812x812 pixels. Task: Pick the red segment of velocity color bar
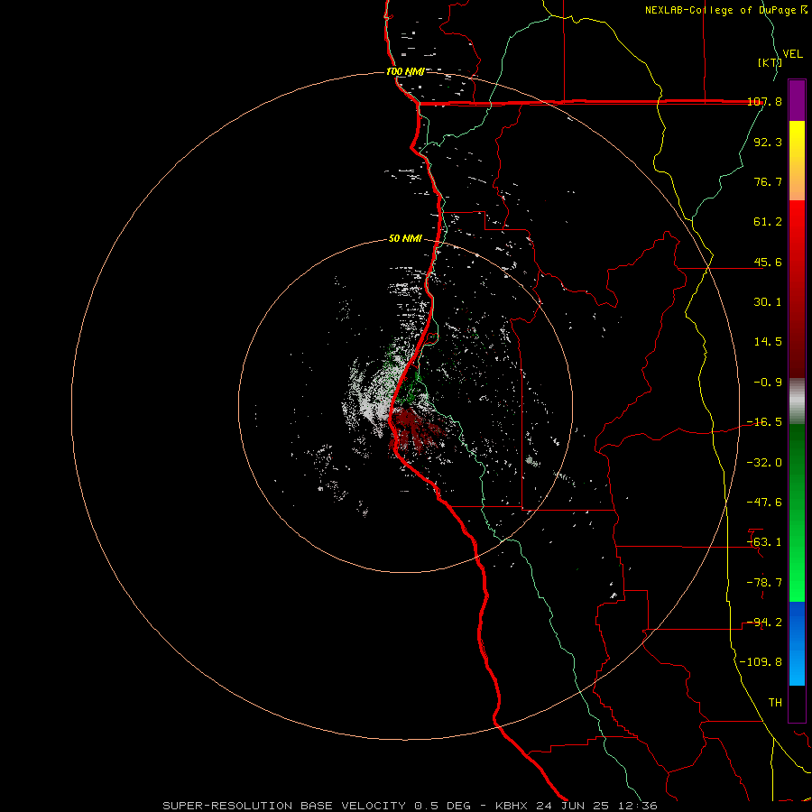(797, 289)
